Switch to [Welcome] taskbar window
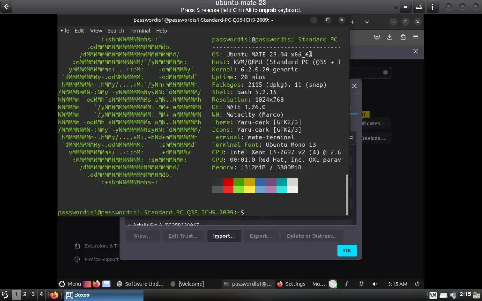Screen dimensions: 482x301 pos(187,284)
